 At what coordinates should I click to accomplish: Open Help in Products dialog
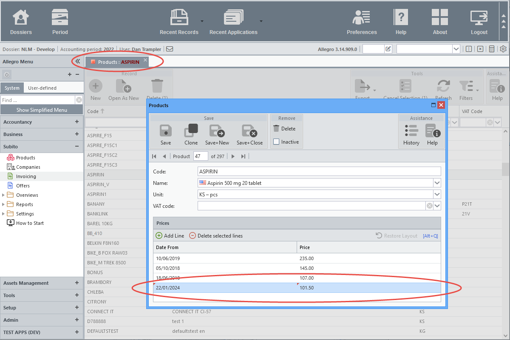(433, 135)
